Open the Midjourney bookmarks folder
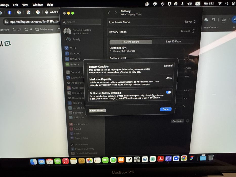The height and width of the screenshot is (177, 236). (44, 29)
